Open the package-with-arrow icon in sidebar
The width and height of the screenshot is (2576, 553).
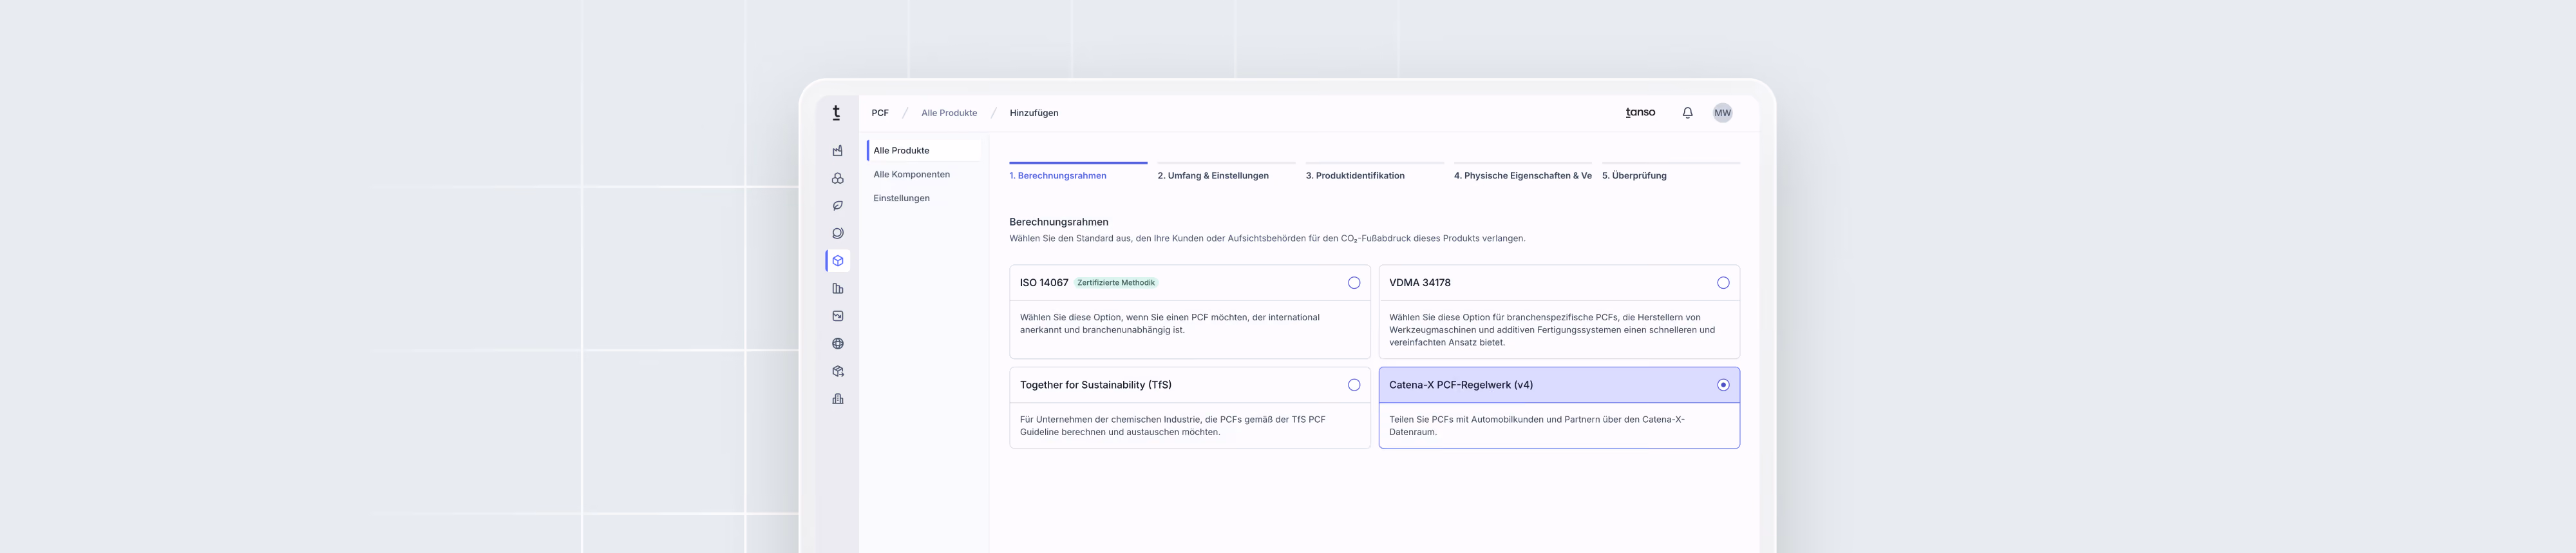tap(838, 371)
